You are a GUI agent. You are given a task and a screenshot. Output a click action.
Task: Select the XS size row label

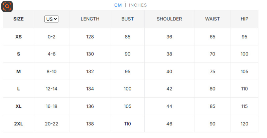[x=19, y=37]
